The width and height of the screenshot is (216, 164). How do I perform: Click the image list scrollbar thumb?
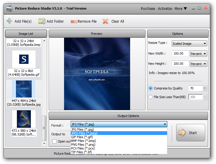(x=44, y=128)
